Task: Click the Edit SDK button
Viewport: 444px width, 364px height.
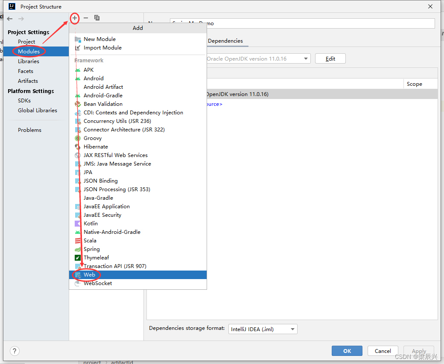Action: [x=330, y=58]
